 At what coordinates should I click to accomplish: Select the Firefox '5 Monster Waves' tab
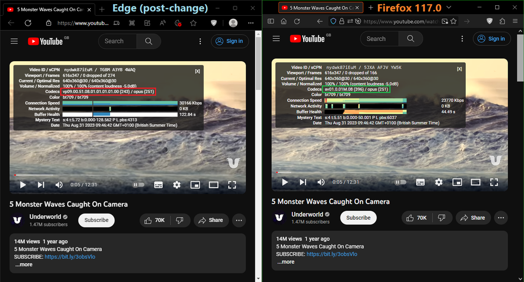(321, 8)
